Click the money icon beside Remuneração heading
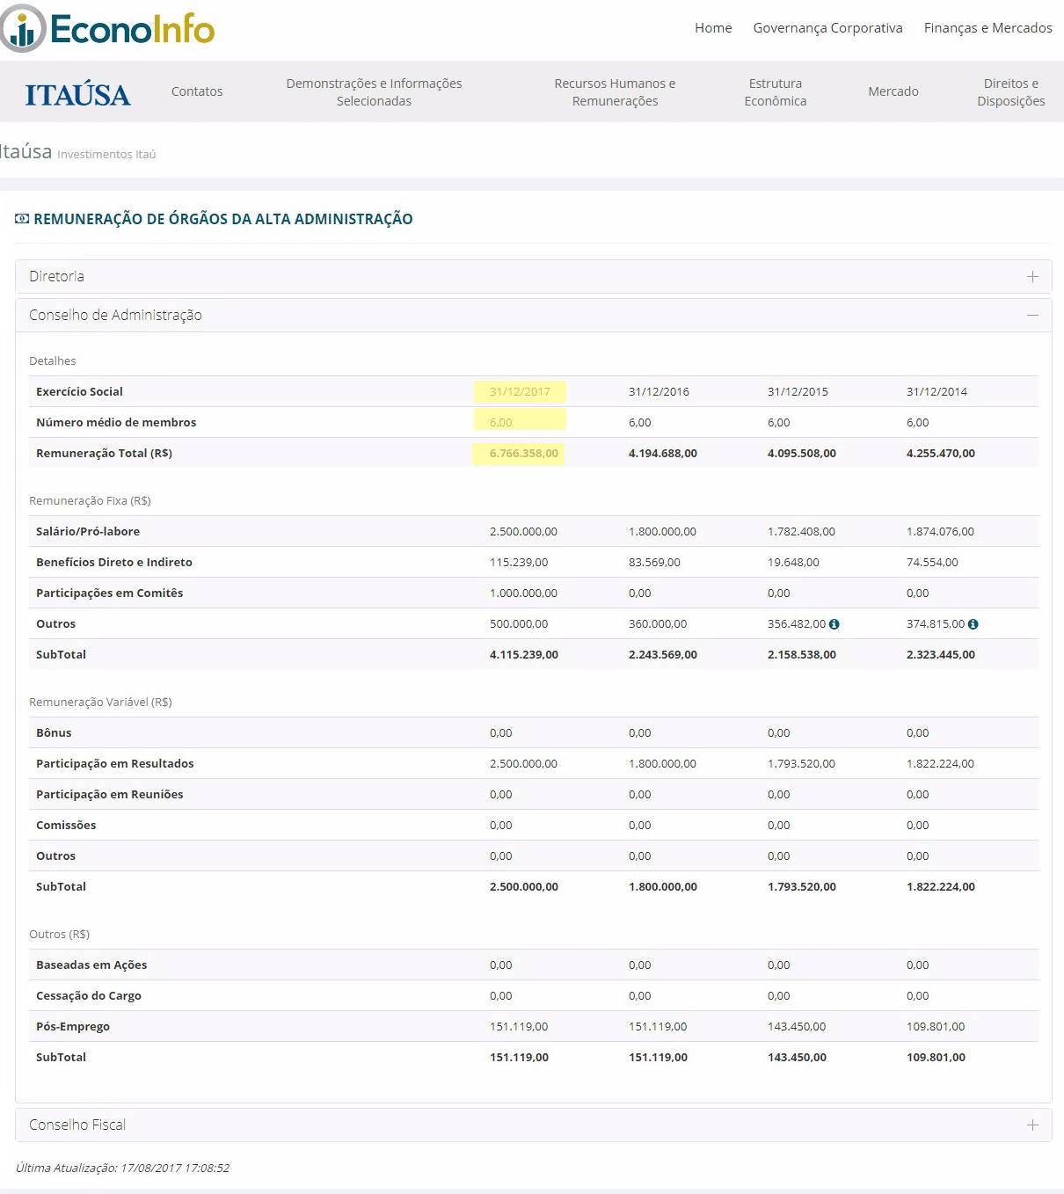 (22, 219)
